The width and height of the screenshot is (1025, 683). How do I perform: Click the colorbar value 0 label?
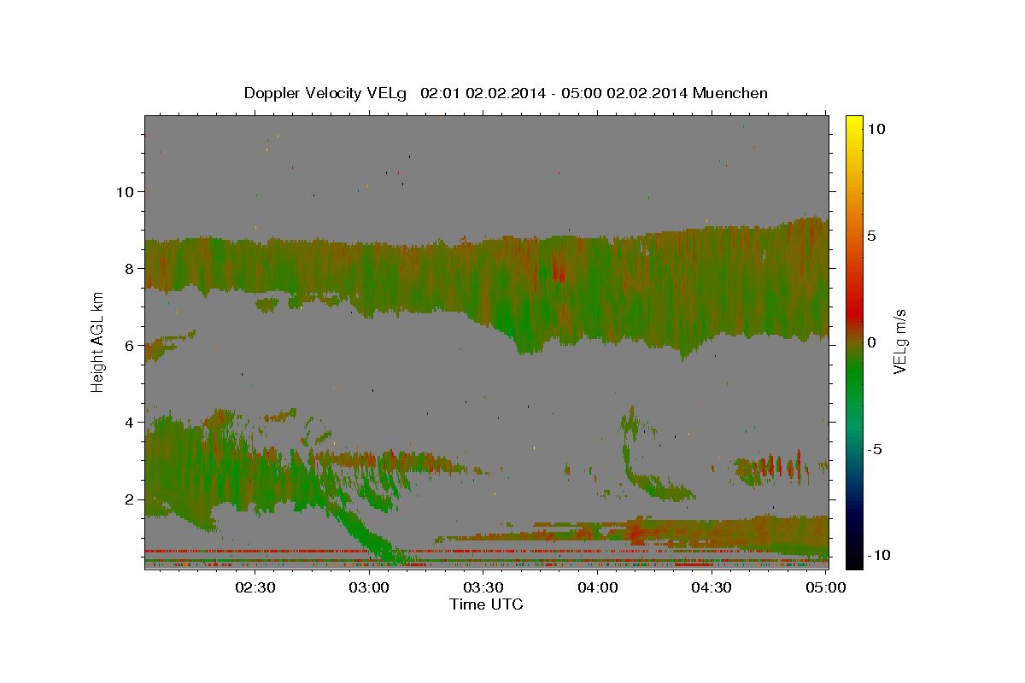[873, 341]
